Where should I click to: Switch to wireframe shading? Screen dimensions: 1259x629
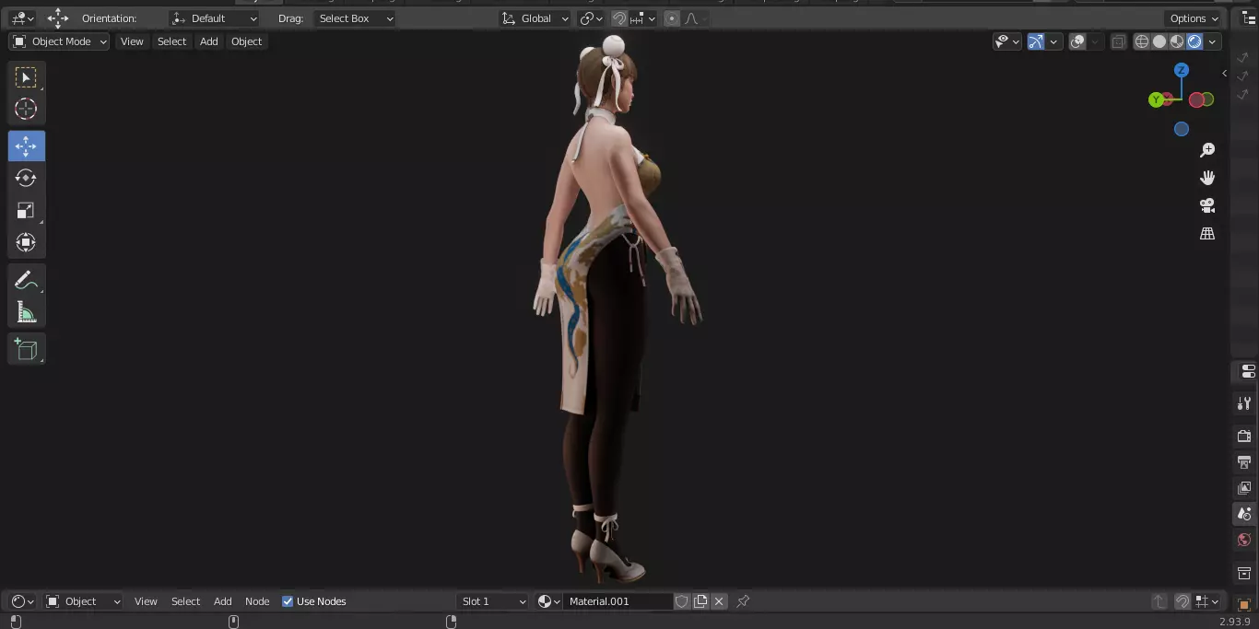[x=1142, y=41]
